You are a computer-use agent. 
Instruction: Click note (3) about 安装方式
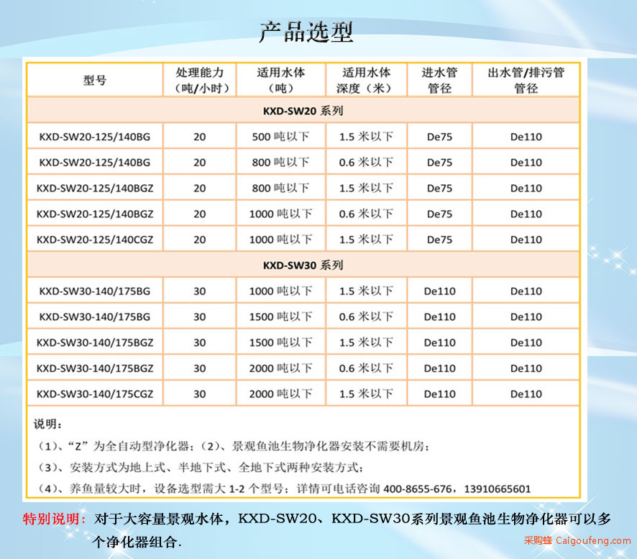pyautogui.click(x=201, y=468)
